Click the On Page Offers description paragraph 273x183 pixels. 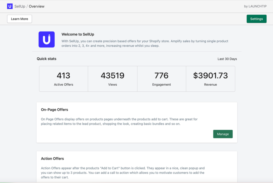click(x=119, y=121)
